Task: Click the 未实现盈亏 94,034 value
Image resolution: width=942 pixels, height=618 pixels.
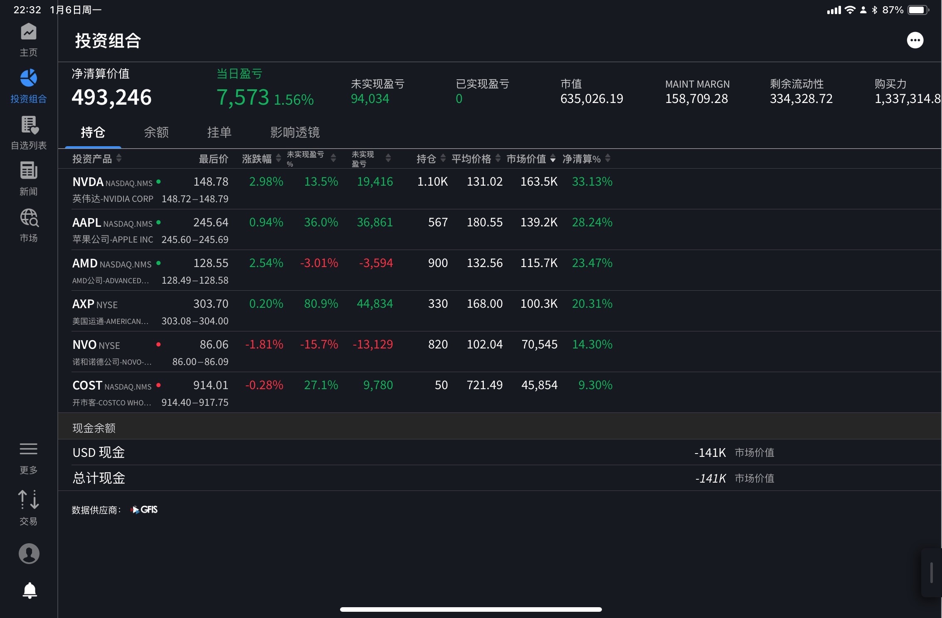Action: coord(370,99)
